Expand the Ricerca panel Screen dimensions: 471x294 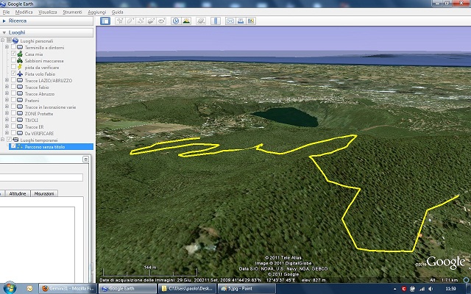click(4, 21)
